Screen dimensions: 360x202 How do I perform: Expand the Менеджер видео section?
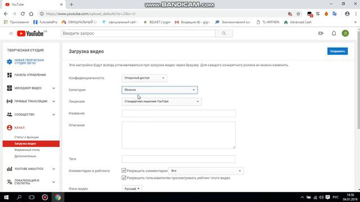[x=53, y=88]
